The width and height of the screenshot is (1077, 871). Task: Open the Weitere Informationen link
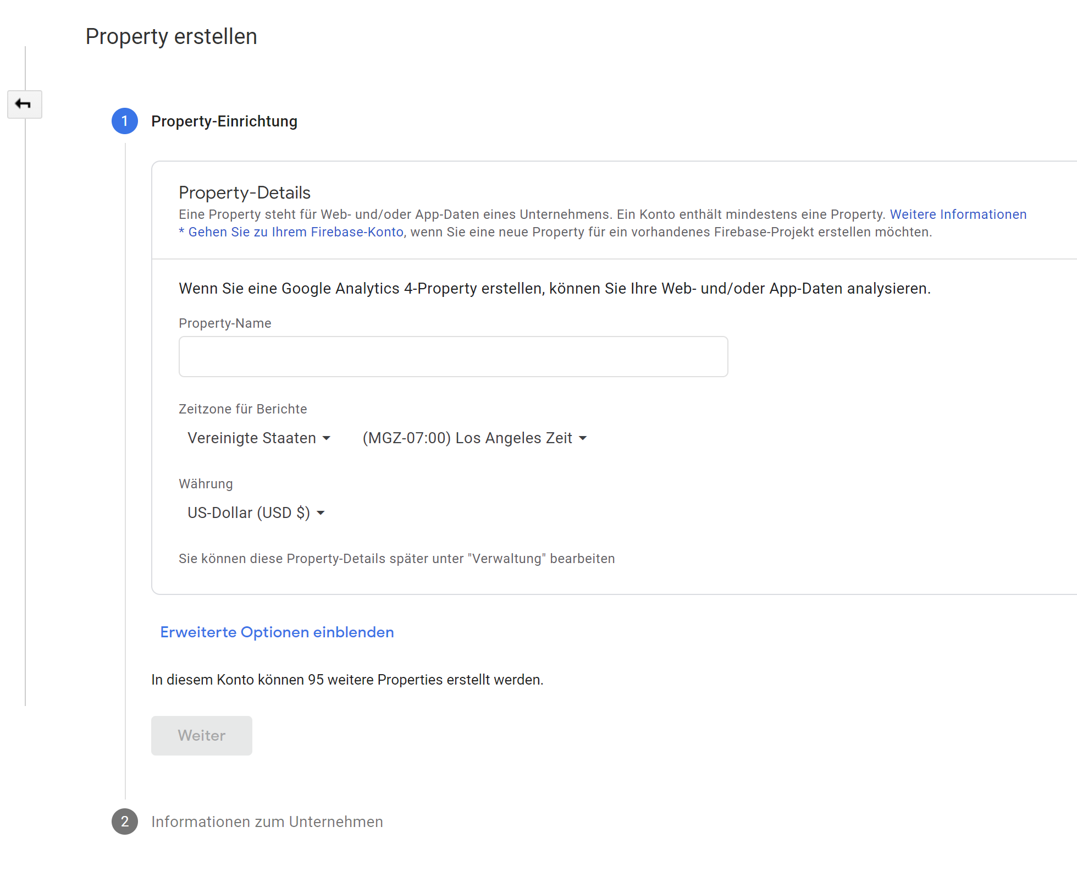coord(958,214)
